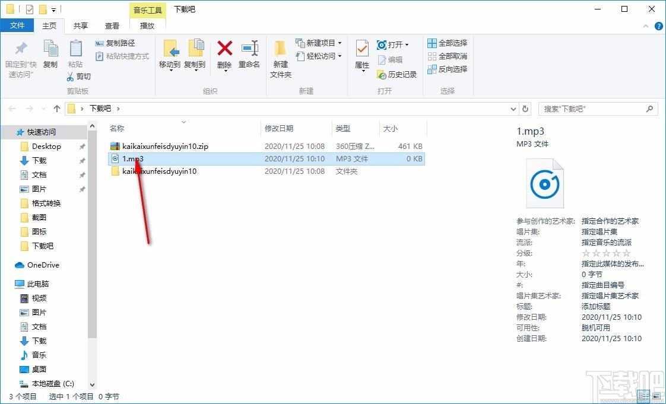Screen dimensions: 666x404
Task: Click Select All (全部选择)
Action: pyautogui.click(x=447, y=43)
